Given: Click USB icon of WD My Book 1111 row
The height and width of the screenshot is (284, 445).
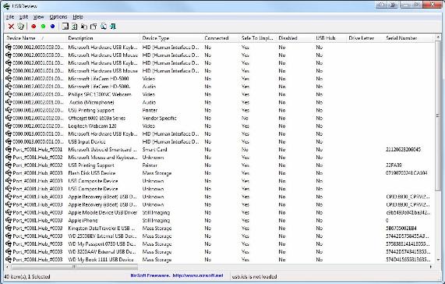Looking at the screenshot, I should click(9, 260).
